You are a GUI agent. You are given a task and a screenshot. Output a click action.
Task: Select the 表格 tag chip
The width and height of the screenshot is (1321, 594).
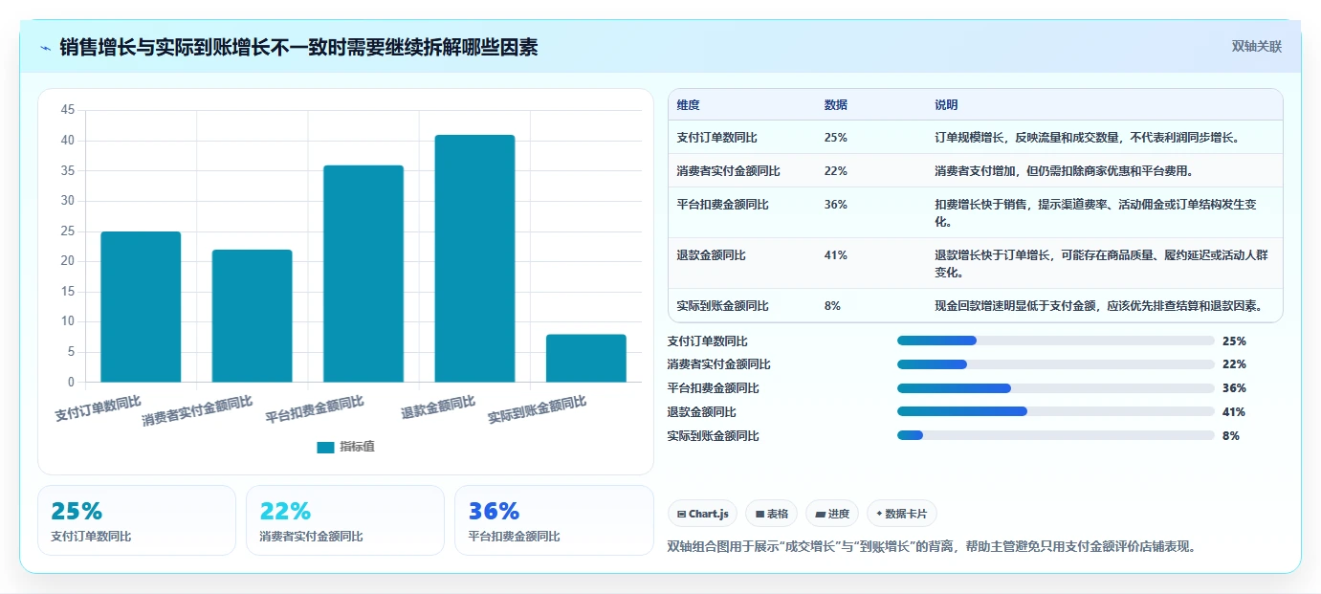[x=772, y=514]
